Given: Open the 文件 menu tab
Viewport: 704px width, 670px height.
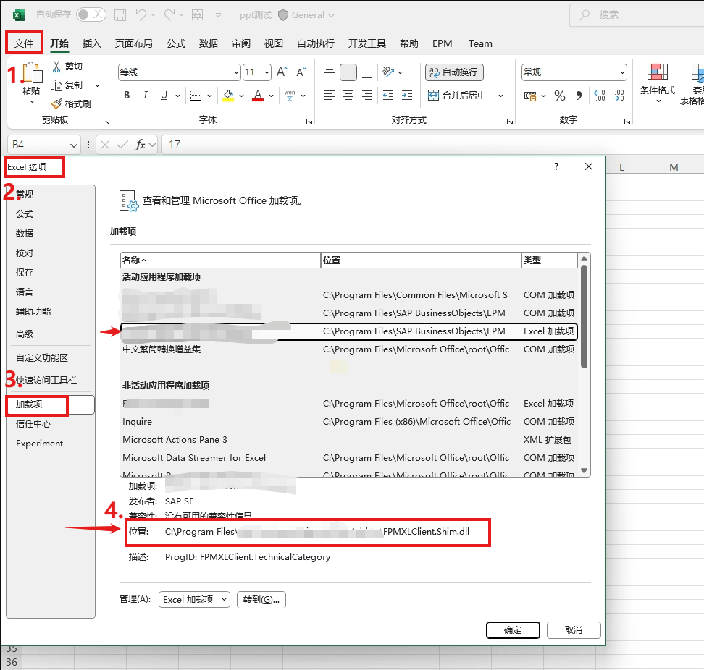Looking at the screenshot, I should pos(24,43).
